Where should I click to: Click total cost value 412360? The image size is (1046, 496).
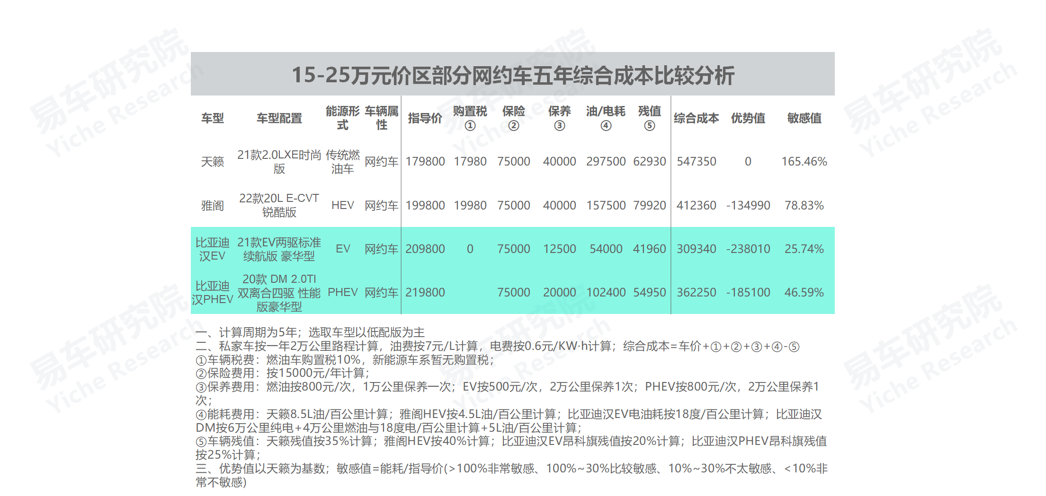(696, 205)
